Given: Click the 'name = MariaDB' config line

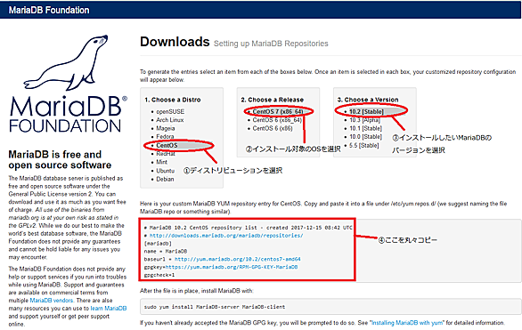Looking at the screenshot, I should 166,251.
